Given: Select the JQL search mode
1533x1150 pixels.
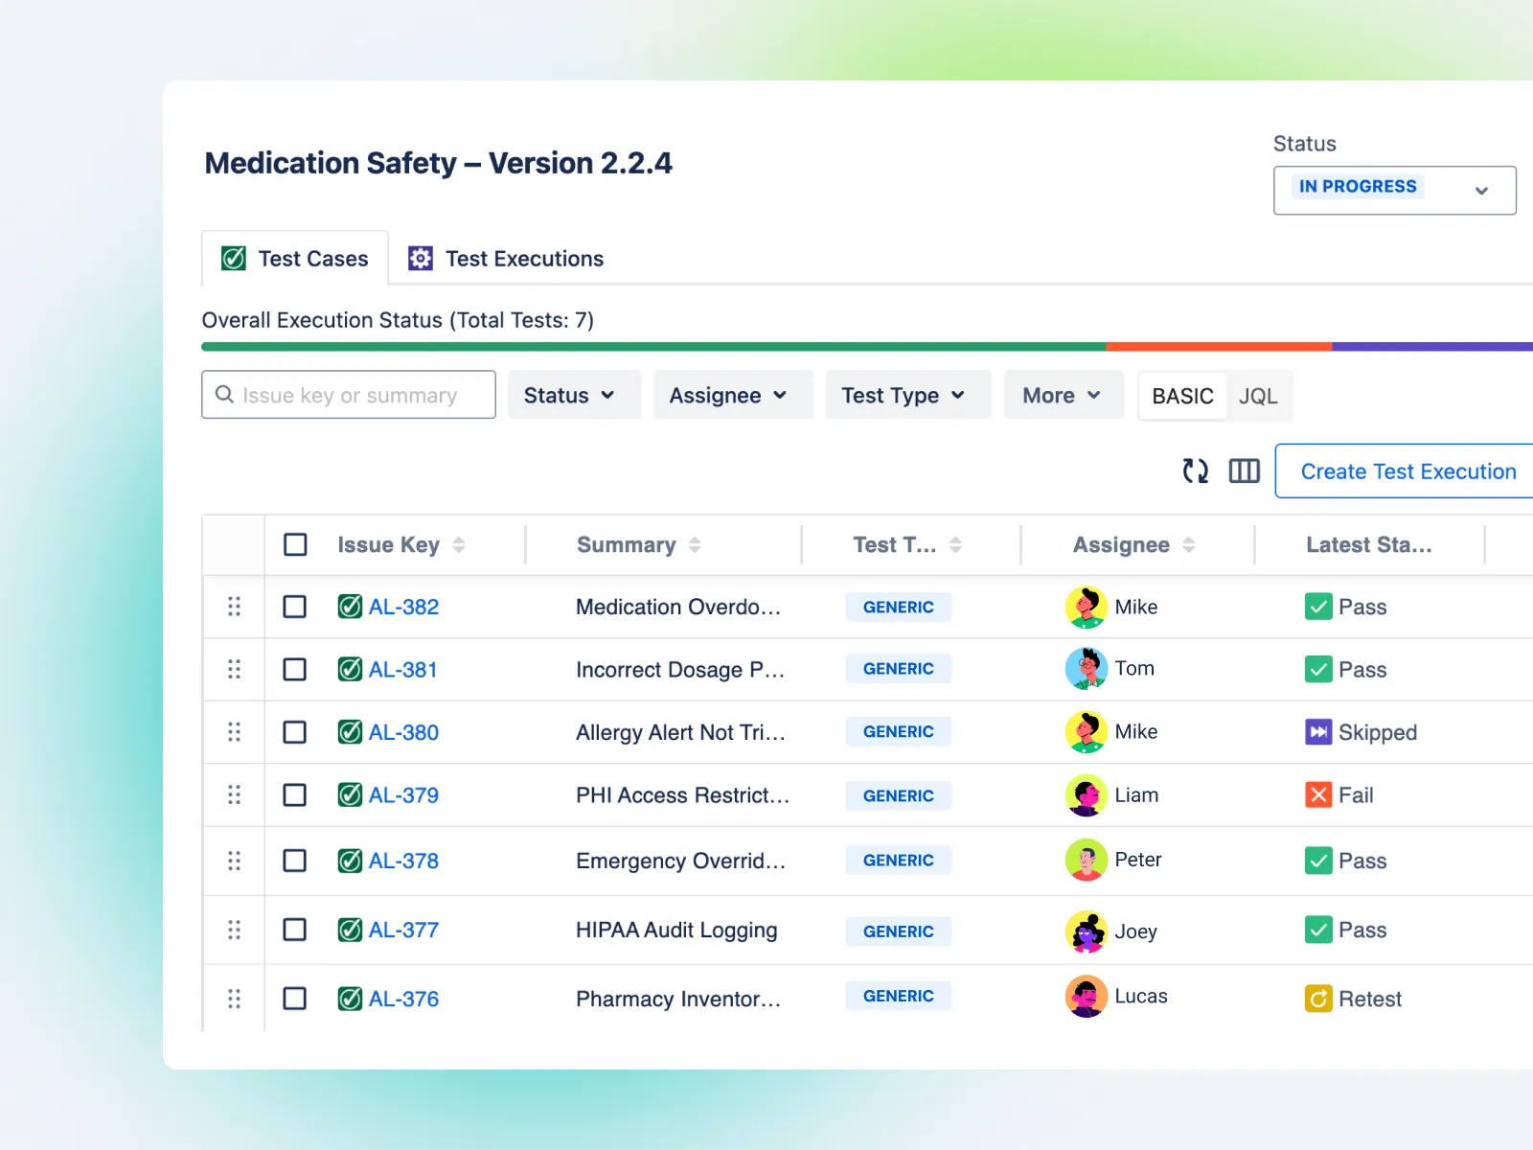Looking at the screenshot, I should [x=1258, y=396].
